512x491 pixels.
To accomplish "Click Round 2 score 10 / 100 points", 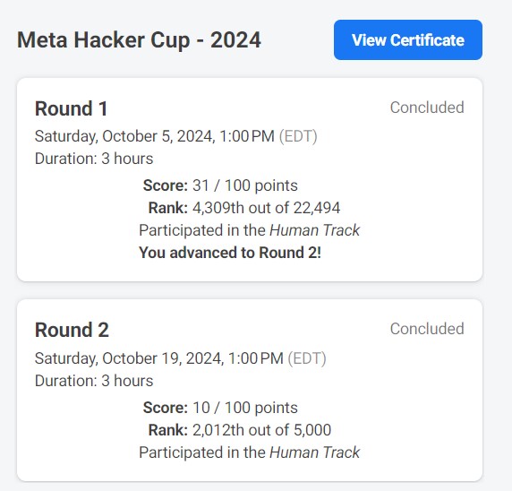I will [245, 408].
